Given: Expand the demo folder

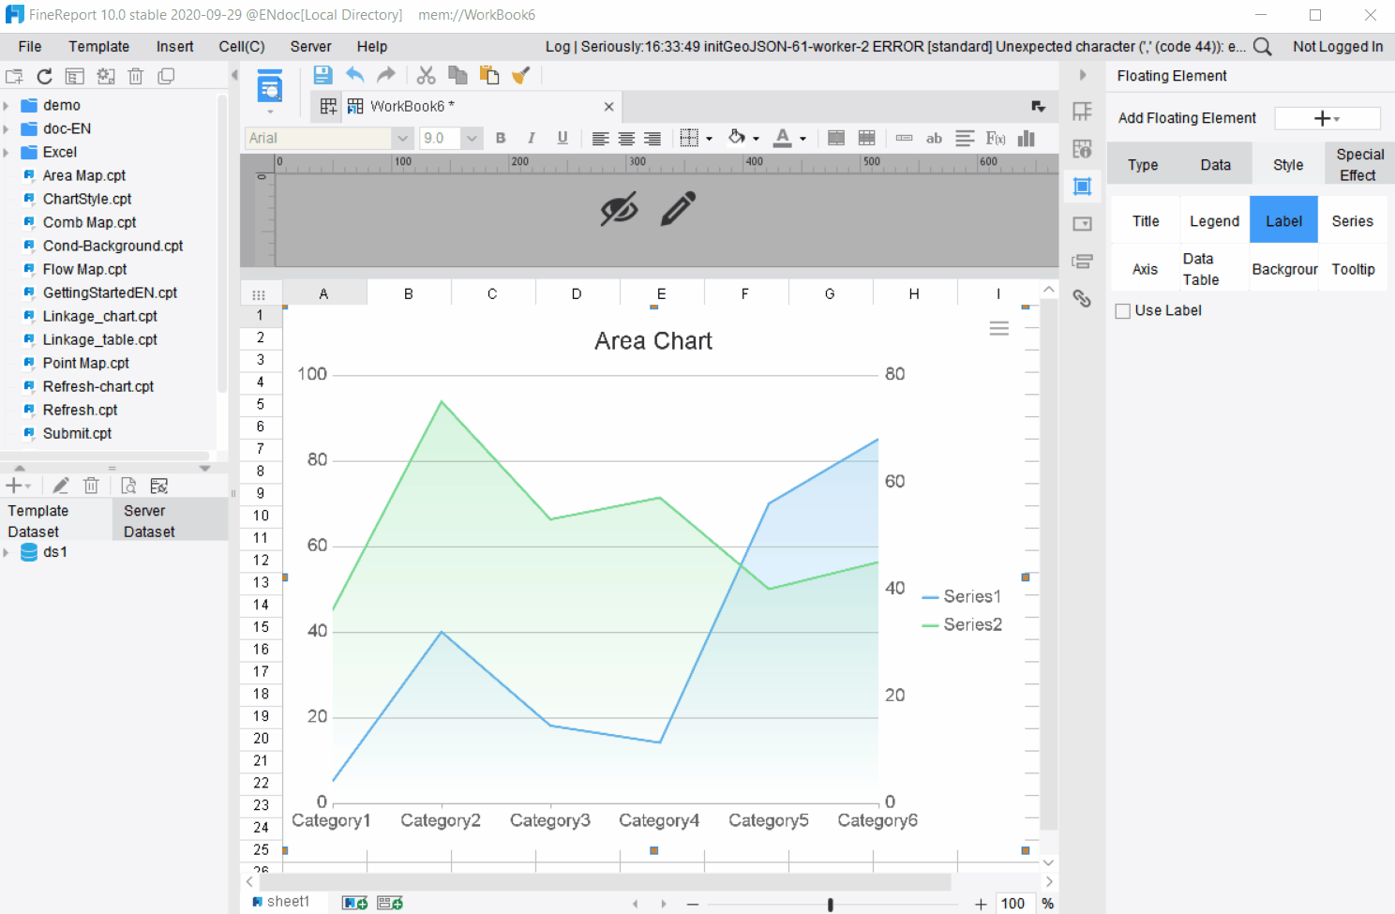Looking at the screenshot, I should 7,105.
